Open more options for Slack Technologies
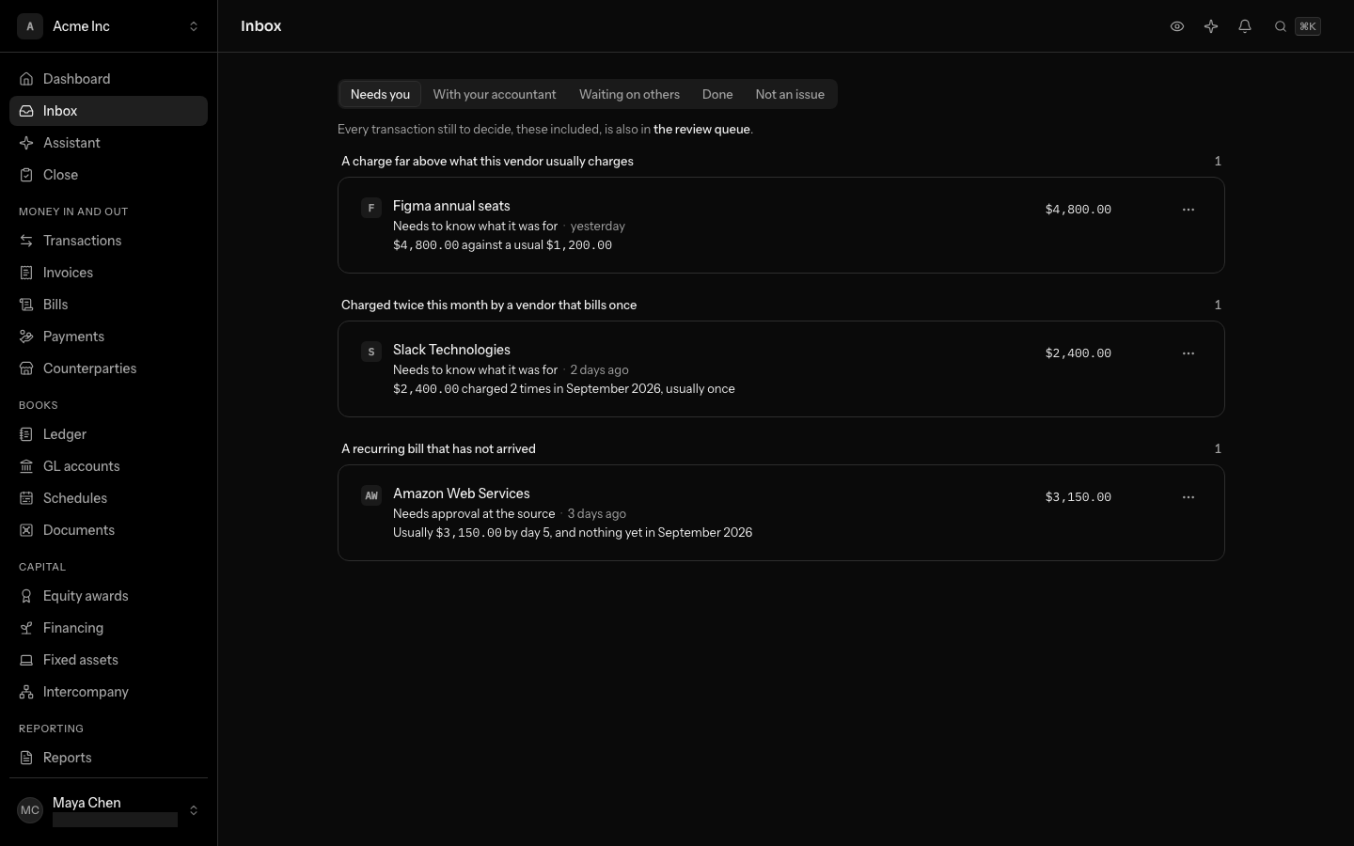The width and height of the screenshot is (1354, 846). 1189,353
